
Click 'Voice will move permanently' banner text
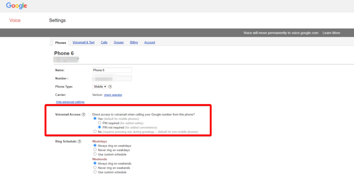(281, 33)
